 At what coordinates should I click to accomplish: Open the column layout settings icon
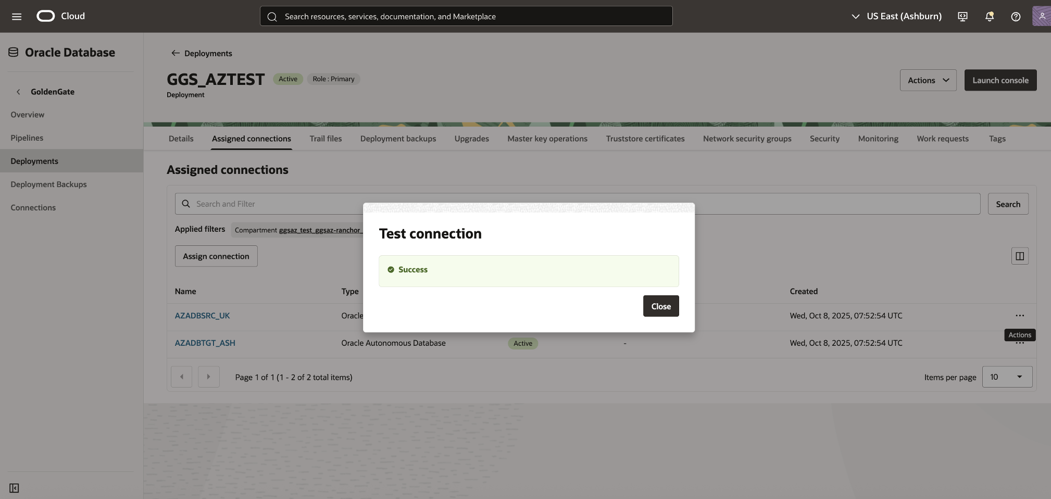(x=1020, y=256)
